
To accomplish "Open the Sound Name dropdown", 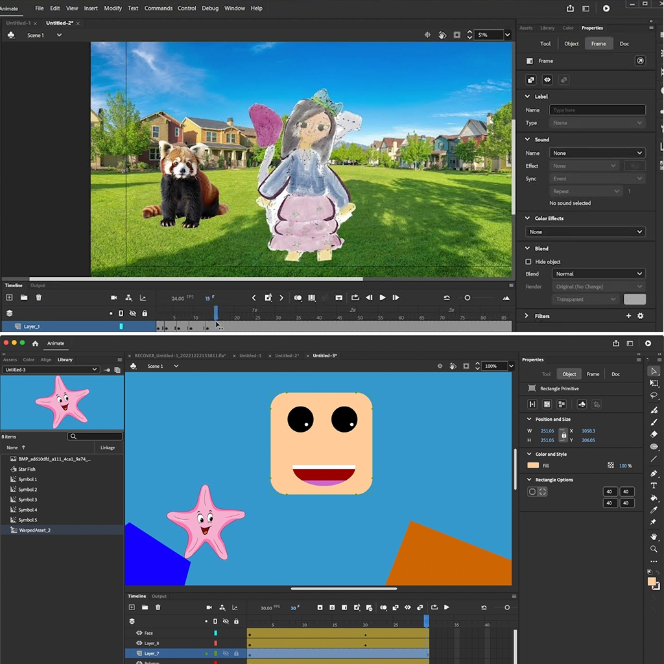I will (x=597, y=153).
